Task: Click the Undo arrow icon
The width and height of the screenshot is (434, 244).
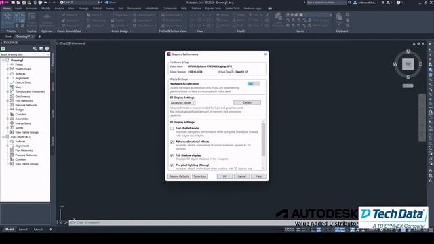Action: (x=46, y=3)
